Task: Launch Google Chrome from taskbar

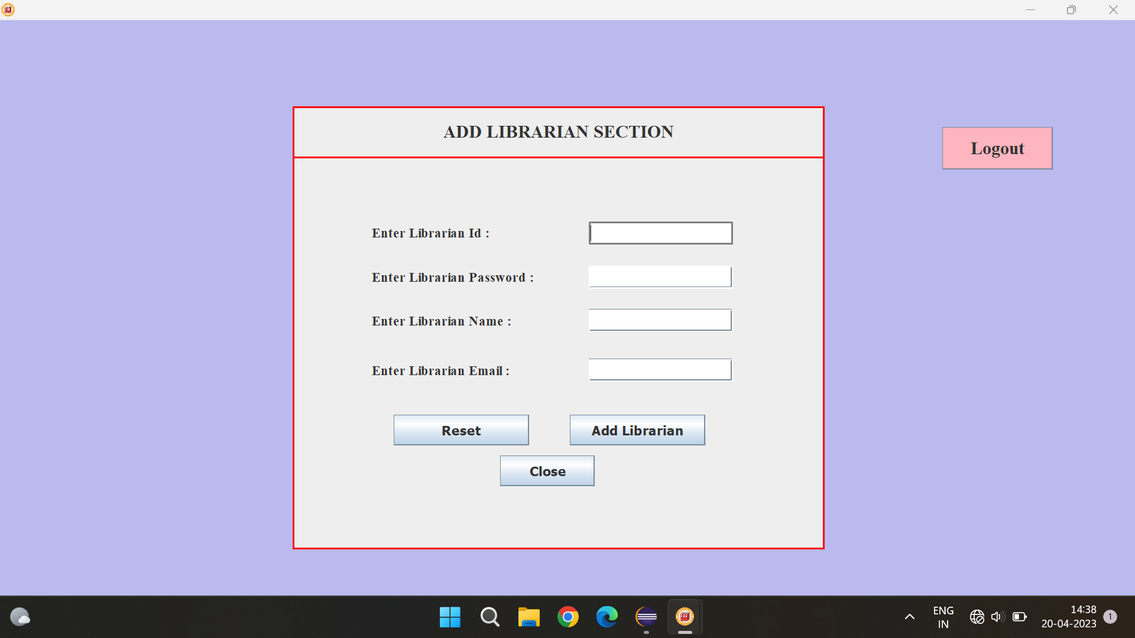Action: pyautogui.click(x=567, y=617)
